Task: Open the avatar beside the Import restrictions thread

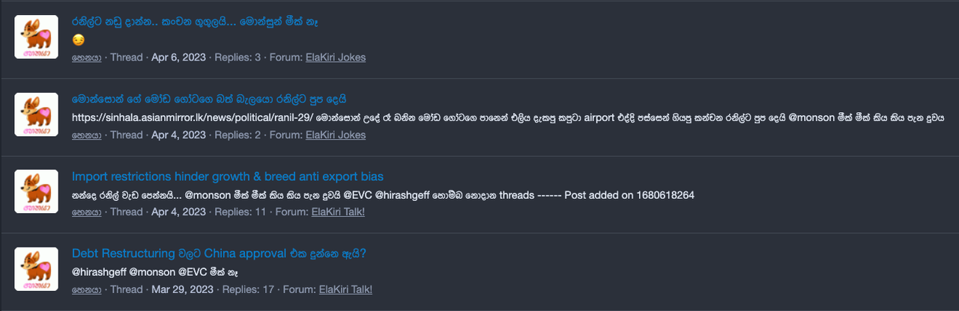Action: click(36, 191)
